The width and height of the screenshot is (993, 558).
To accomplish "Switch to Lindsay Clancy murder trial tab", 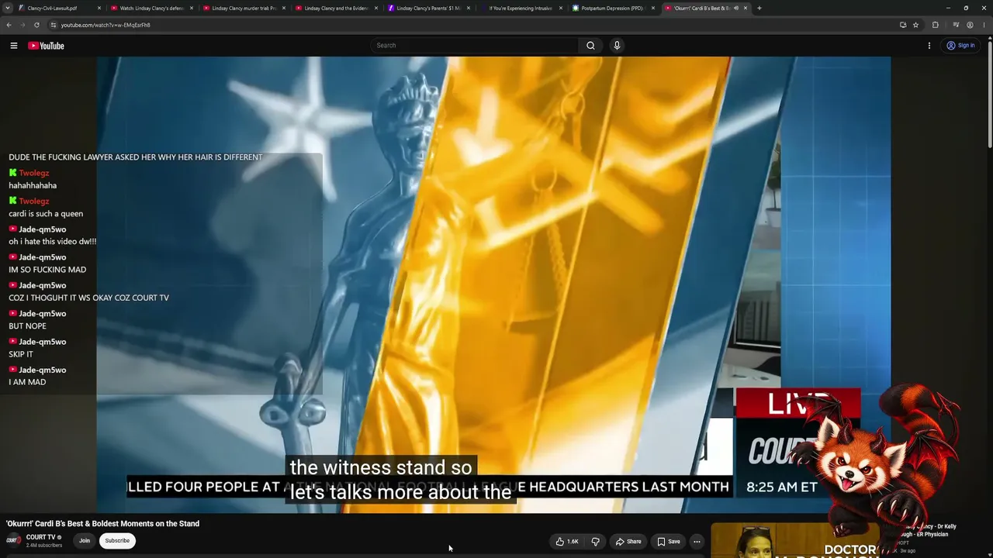I will point(244,9).
